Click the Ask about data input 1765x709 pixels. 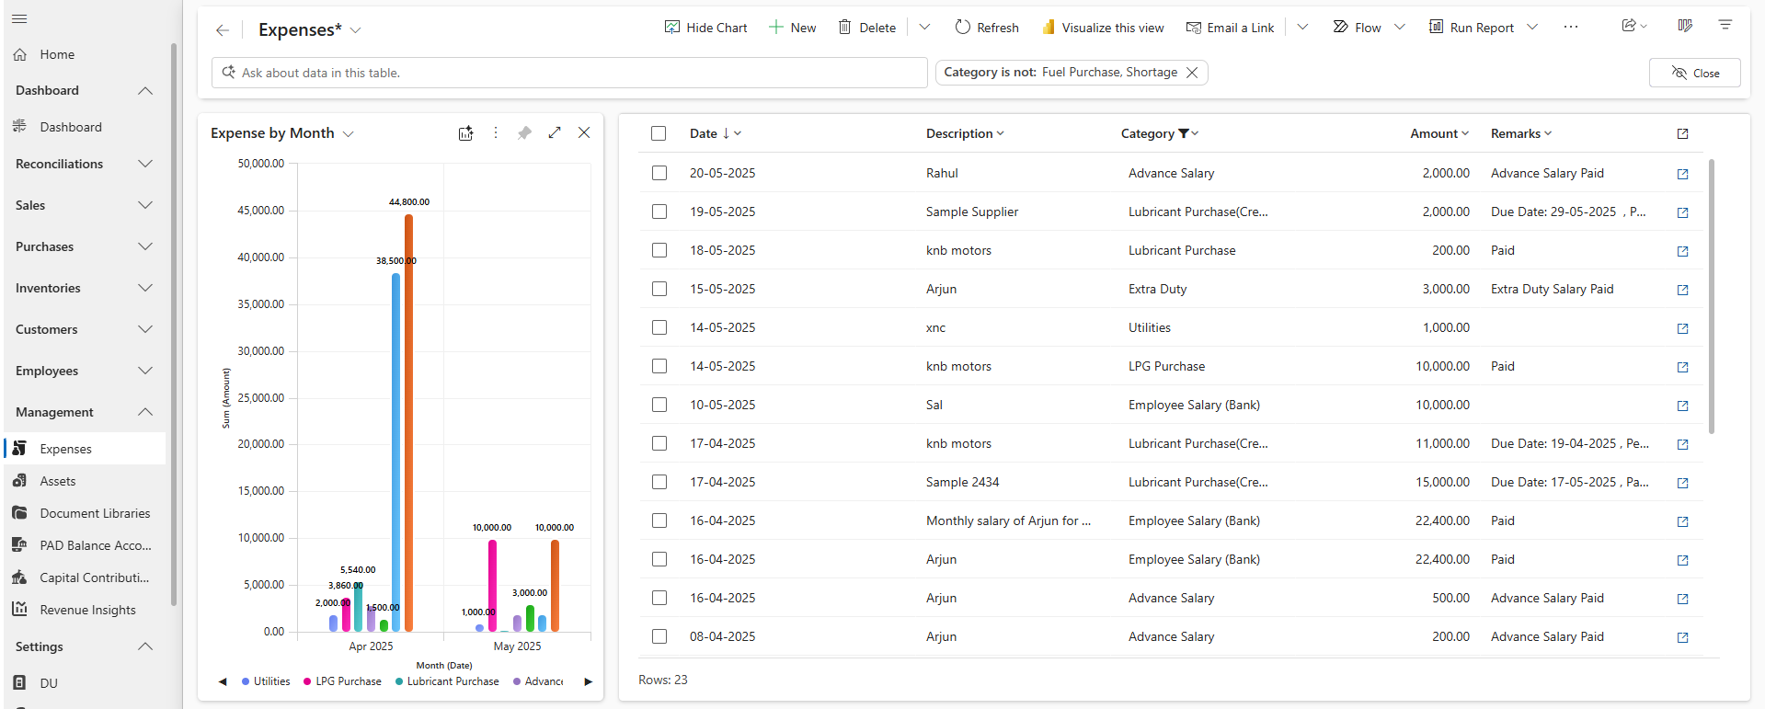(x=569, y=73)
